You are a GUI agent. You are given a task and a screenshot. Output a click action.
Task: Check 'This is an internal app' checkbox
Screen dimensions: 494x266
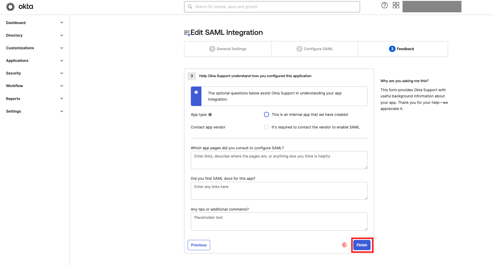266,115
